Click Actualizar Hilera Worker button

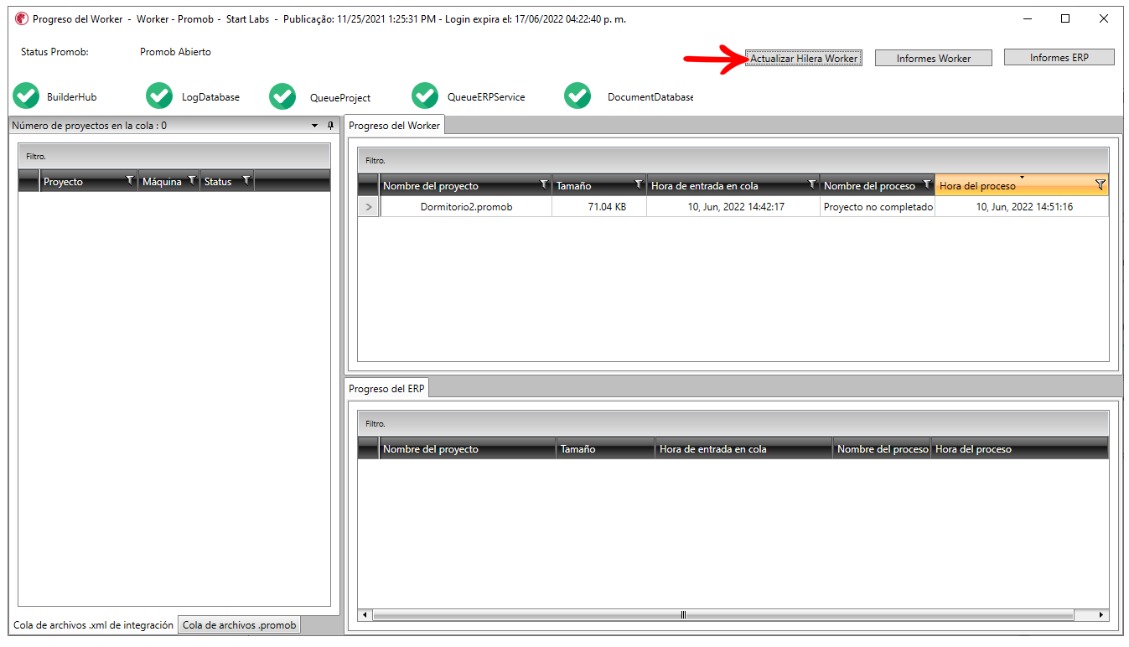tap(804, 59)
